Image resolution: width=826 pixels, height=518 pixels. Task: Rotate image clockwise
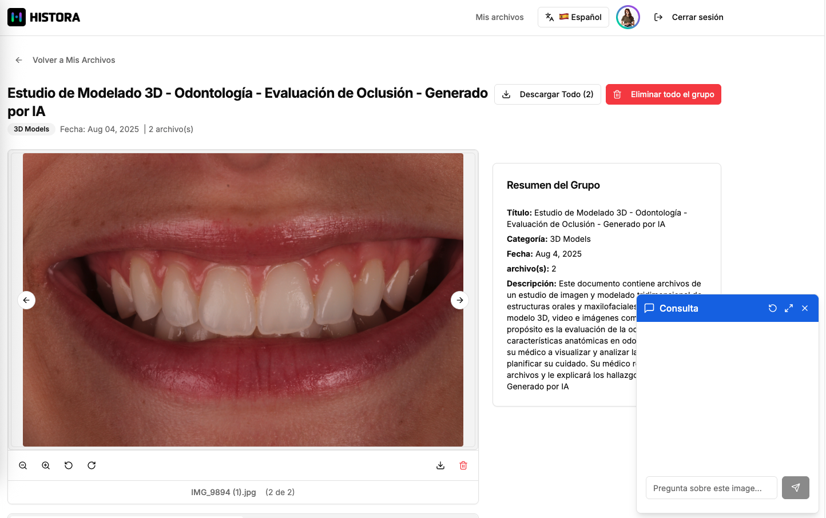point(92,465)
